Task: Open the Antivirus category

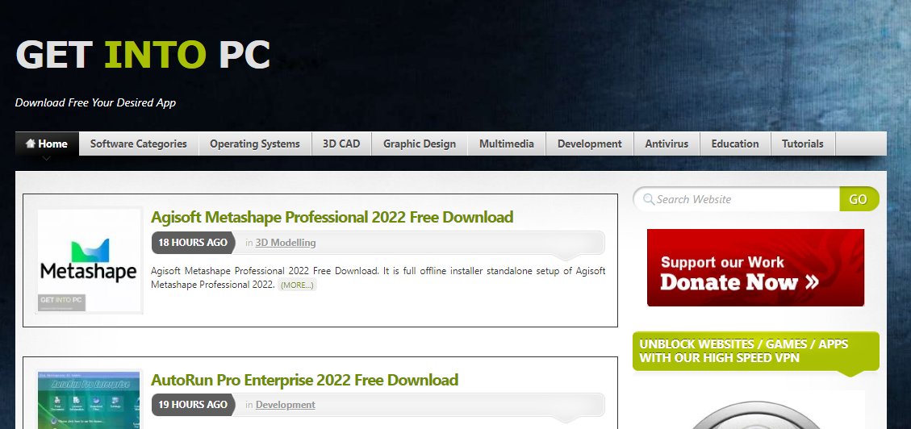Action: pyautogui.click(x=667, y=144)
